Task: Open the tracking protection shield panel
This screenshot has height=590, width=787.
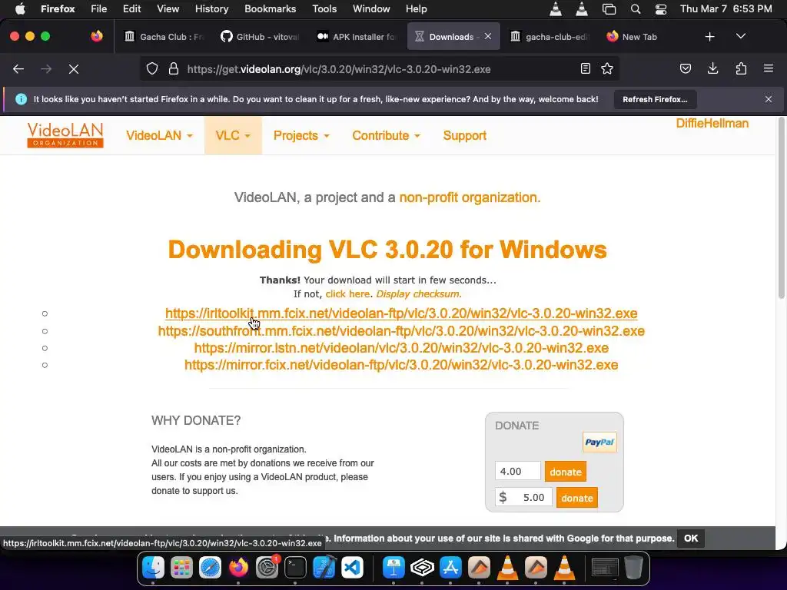Action: 152,68
